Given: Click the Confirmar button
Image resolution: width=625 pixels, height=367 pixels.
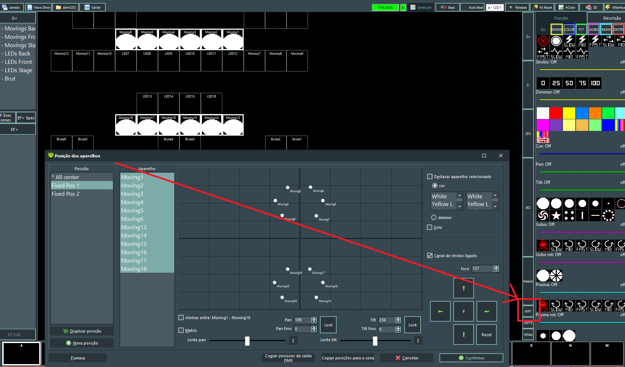Looking at the screenshot, I should coord(471,358).
